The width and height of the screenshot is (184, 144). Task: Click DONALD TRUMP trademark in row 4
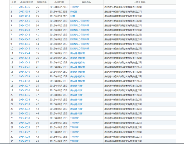pyautogui.click(x=80, y=21)
